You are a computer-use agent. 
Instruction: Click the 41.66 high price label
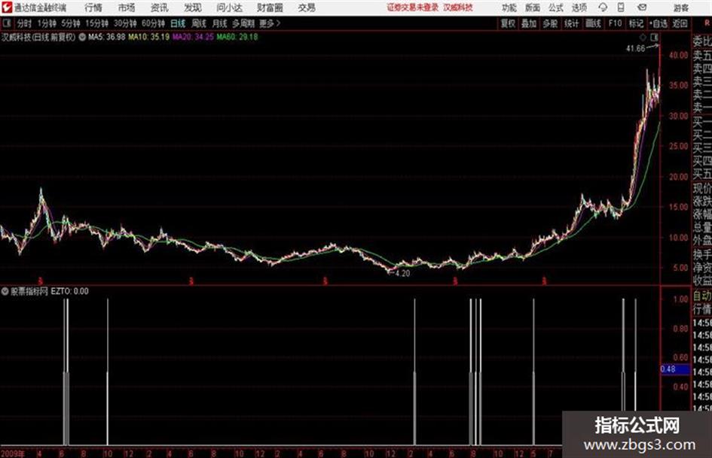click(635, 49)
